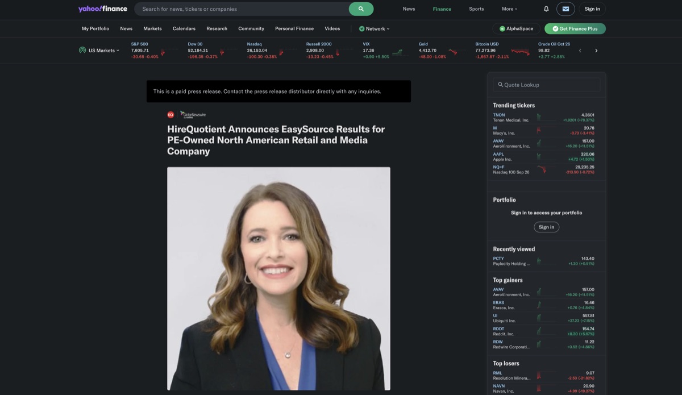The height and width of the screenshot is (395, 682).
Task: Click the Bitcoin USD sparkline chart
Action: pyautogui.click(x=520, y=52)
